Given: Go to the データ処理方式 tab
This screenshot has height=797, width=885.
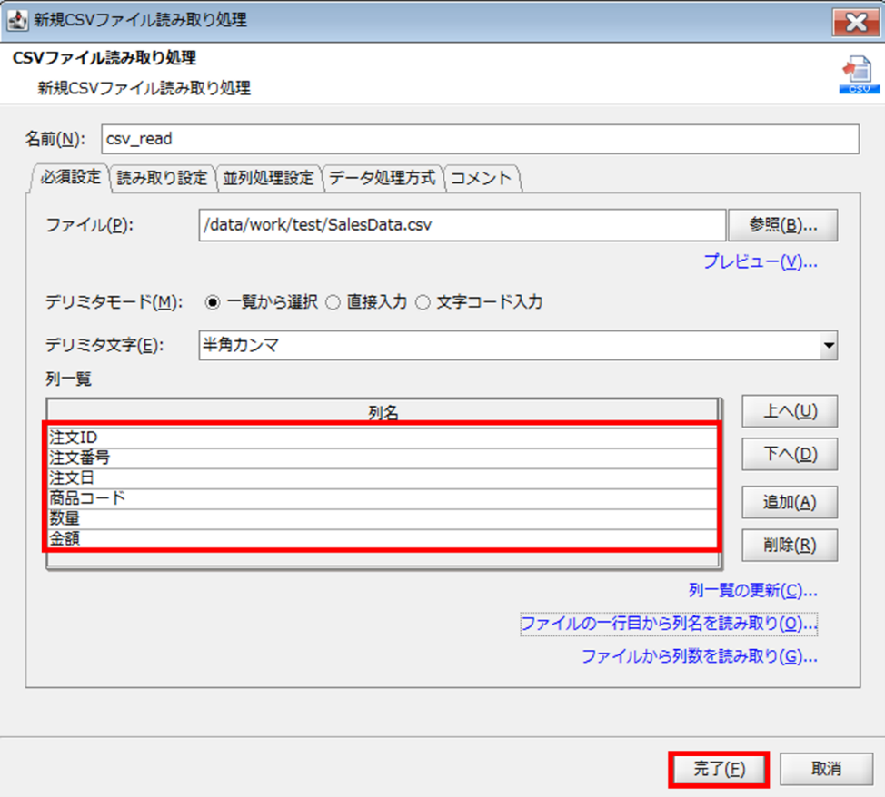Looking at the screenshot, I should [383, 178].
